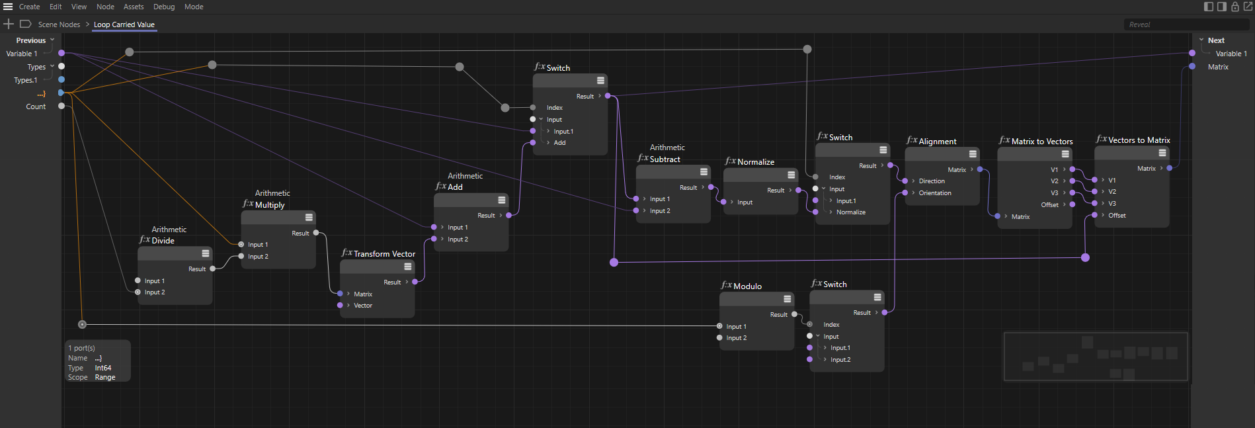This screenshot has width=1255, height=428.
Task: Collapse Input group in top Switch node
Action: click(541, 119)
